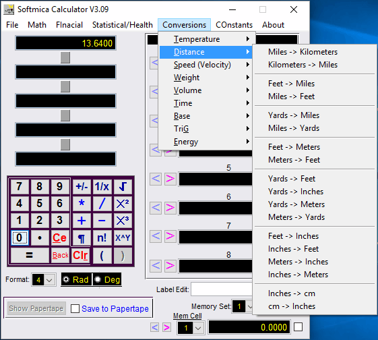Click the pi symbol key

(x=82, y=238)
